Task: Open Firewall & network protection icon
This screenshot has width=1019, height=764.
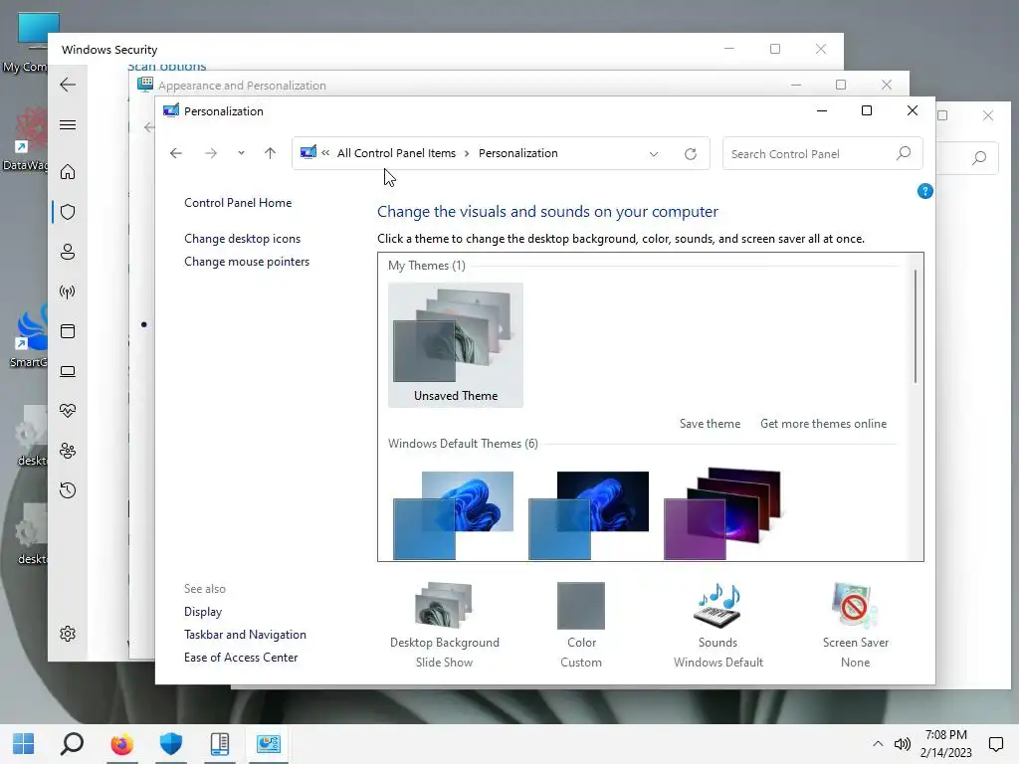Action: pyautogui.click(x=68, y=291)
